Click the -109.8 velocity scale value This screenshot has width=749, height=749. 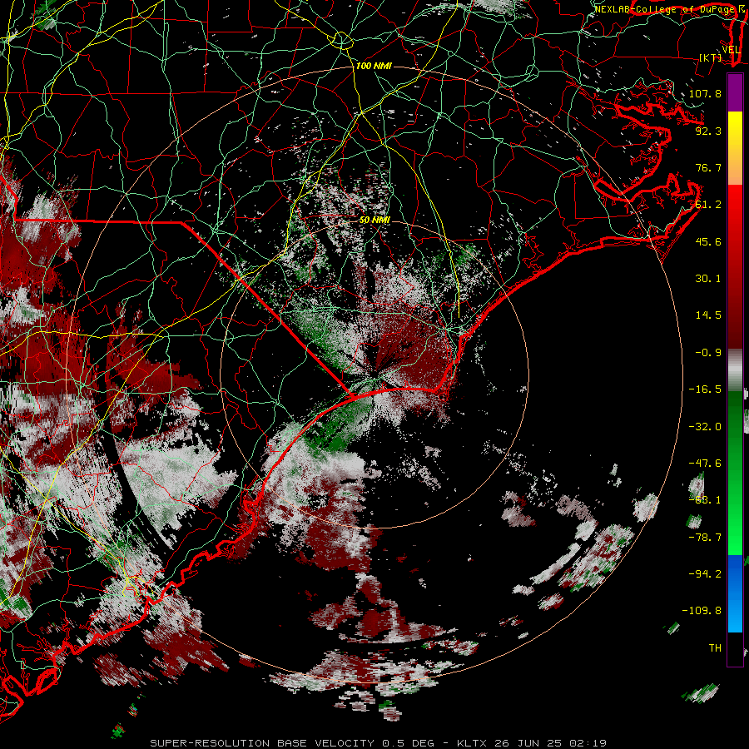pos(702,611)
